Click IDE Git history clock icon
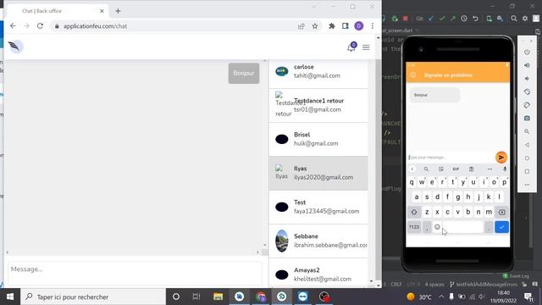The width and height of the screenshot is (542, 305). [464, 19]
